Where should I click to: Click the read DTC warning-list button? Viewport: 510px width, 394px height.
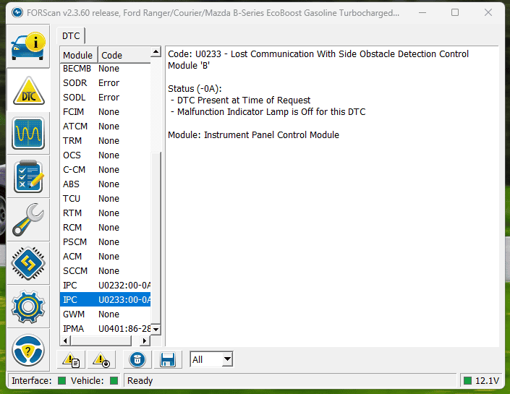coord(71,359)
